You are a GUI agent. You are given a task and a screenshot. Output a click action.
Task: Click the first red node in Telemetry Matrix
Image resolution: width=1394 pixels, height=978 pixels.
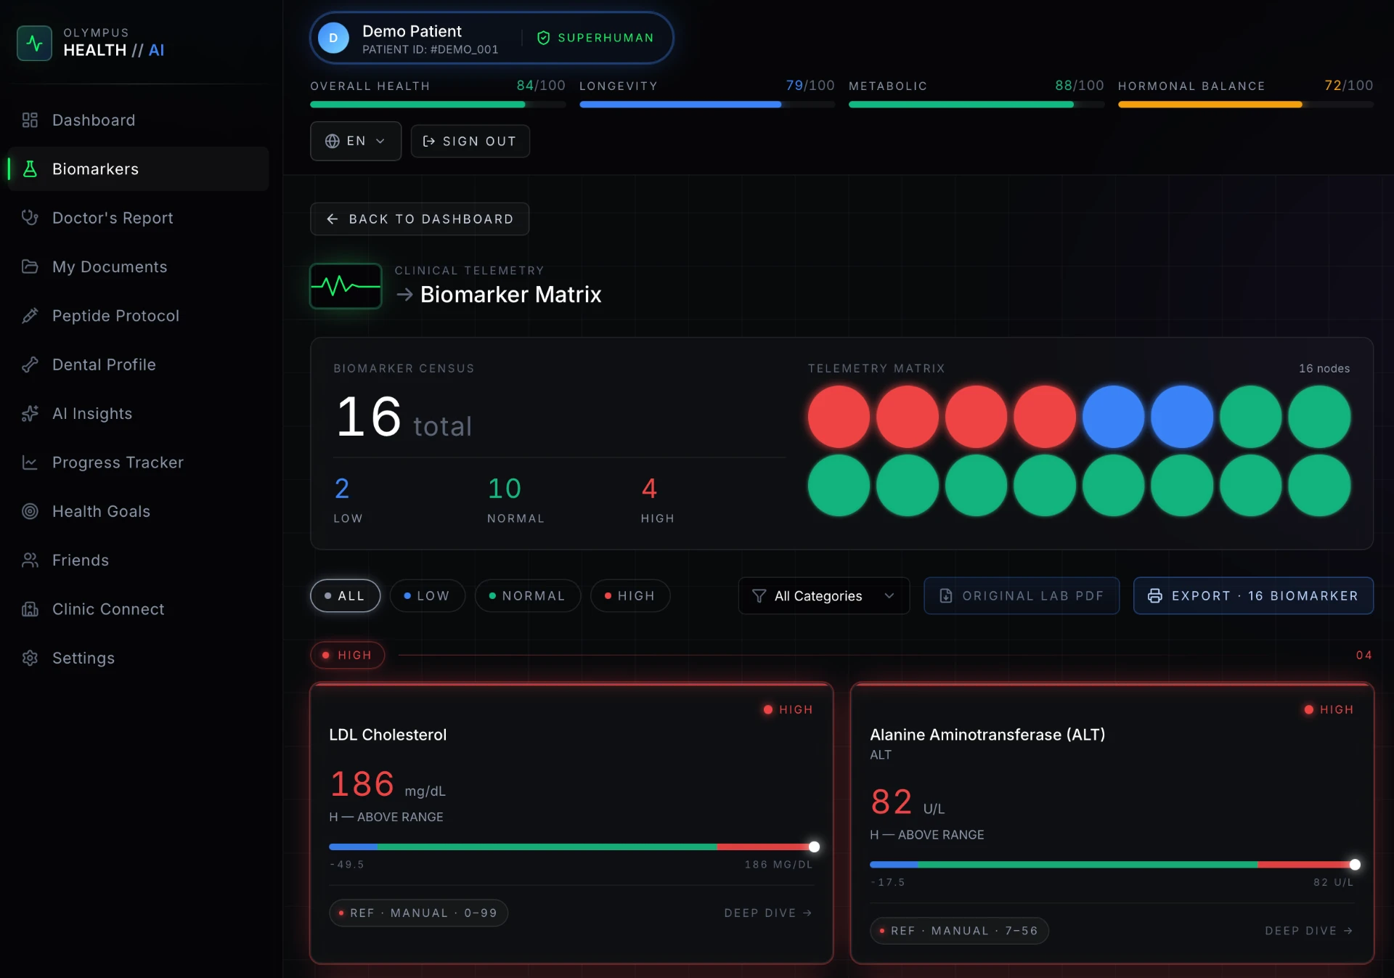(x=839, y=417)
